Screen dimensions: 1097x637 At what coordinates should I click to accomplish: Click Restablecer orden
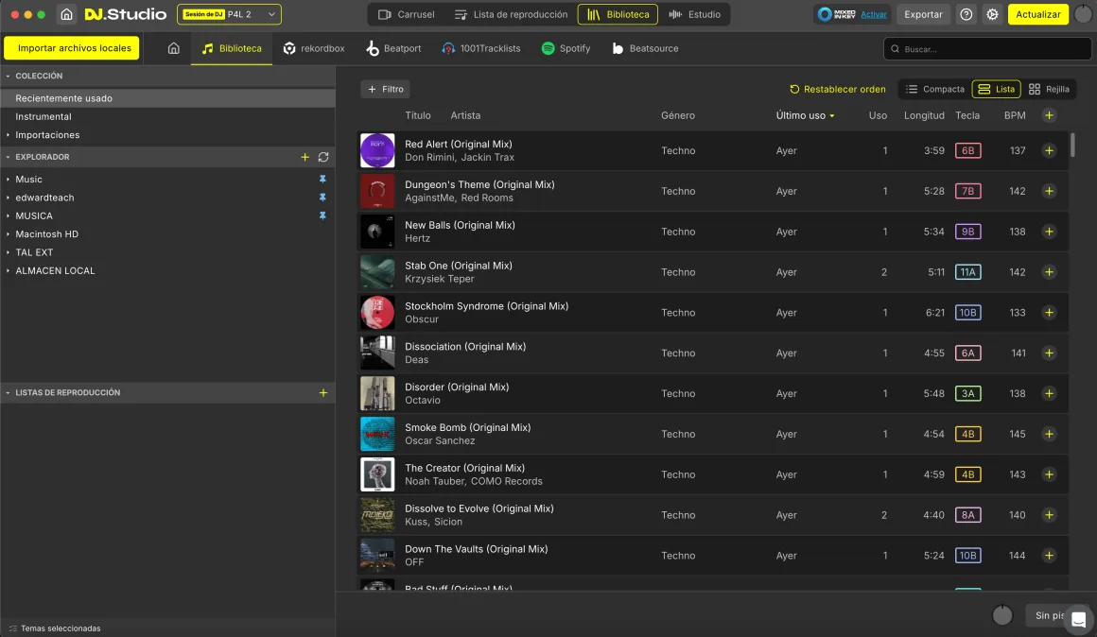click(x=838, y=89)
